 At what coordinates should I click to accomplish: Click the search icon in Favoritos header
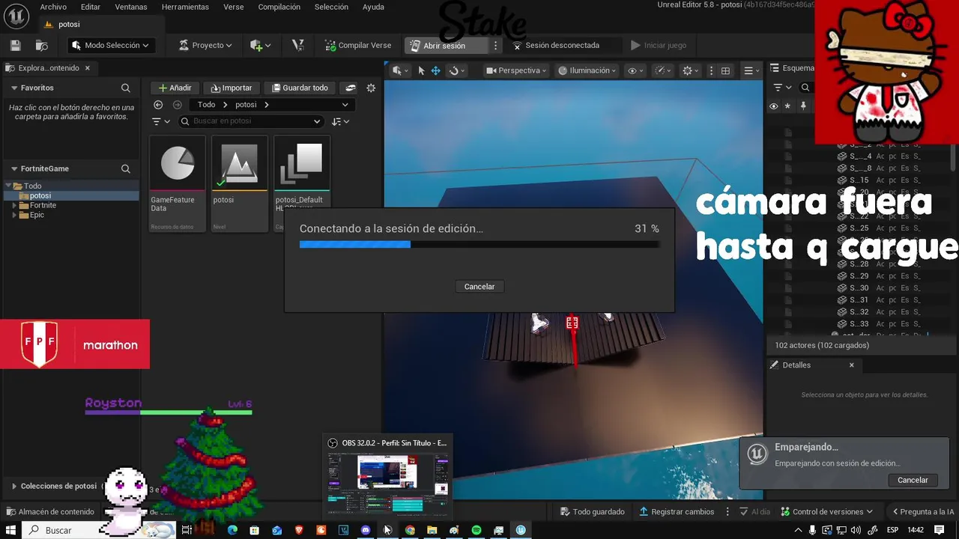click(x=126, y=88)
